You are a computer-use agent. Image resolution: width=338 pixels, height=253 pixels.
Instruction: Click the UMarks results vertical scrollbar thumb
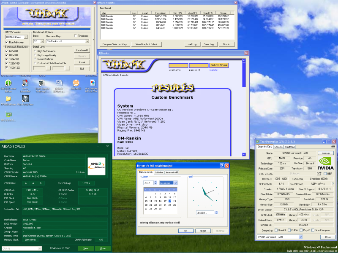click(x=244, y=75)
